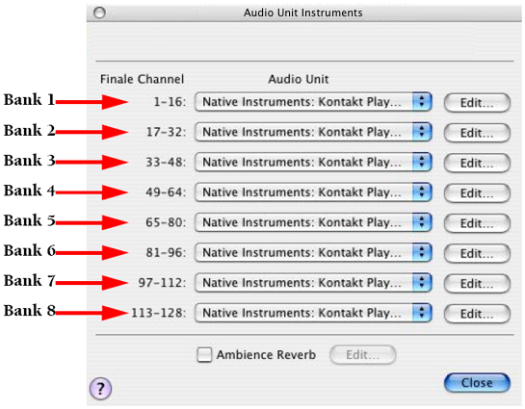
Task: Open Audio Unit dropdown for channels 81-96
Action: click(313, 252)
